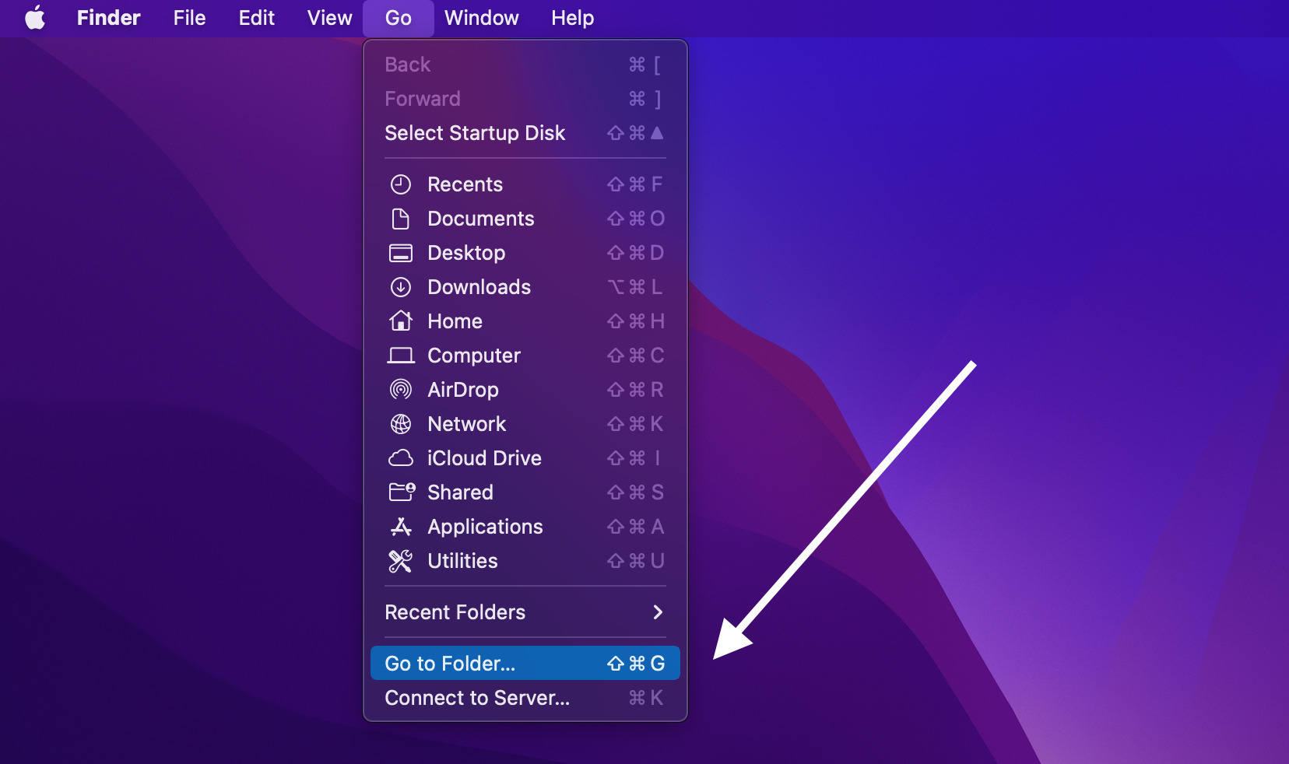Select the Computer text entry
1289x764 pixels.
pos(473,356)
